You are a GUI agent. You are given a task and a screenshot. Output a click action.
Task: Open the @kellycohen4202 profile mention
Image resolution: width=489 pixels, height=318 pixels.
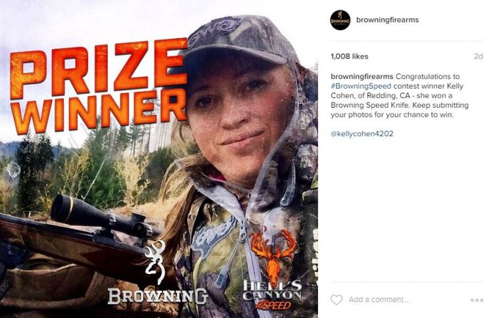point(361,134)
